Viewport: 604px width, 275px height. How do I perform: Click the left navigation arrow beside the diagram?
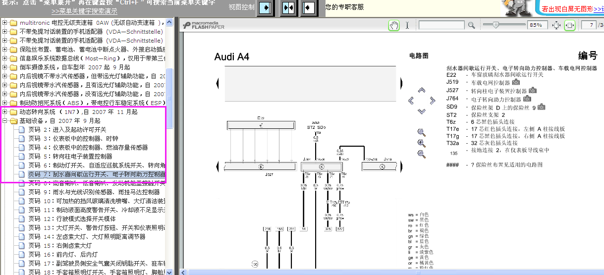[x=411, y=101]
